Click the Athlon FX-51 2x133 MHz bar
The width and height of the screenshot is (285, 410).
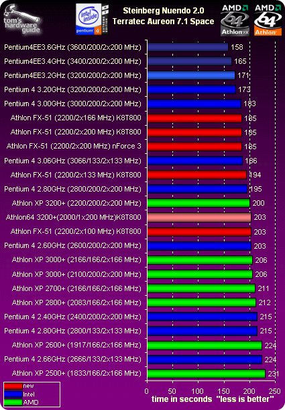click(197, 175)
